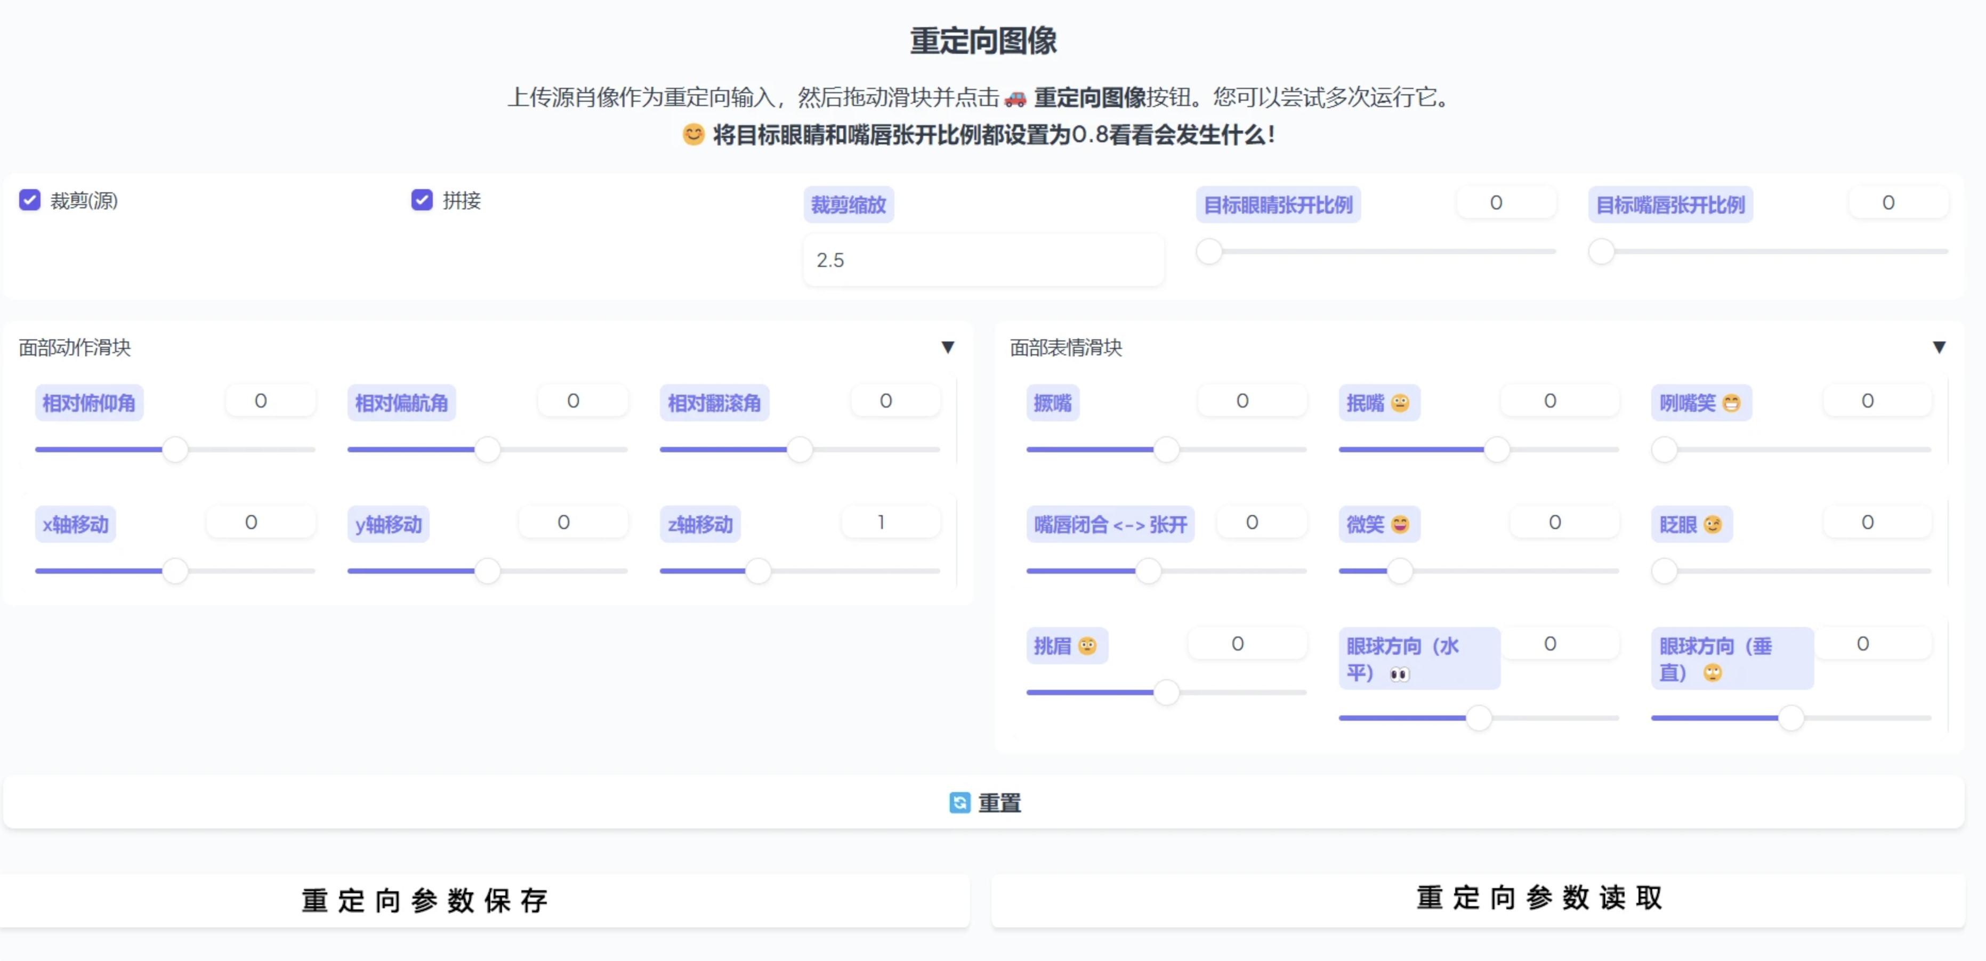Click the 重定向图像 page heading

[x=983, y=41]
